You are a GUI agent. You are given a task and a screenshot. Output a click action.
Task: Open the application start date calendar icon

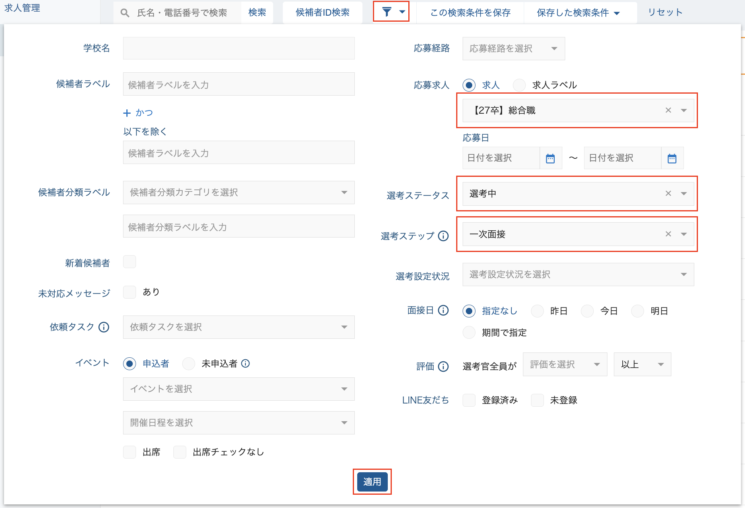click(x=550, y=158)
